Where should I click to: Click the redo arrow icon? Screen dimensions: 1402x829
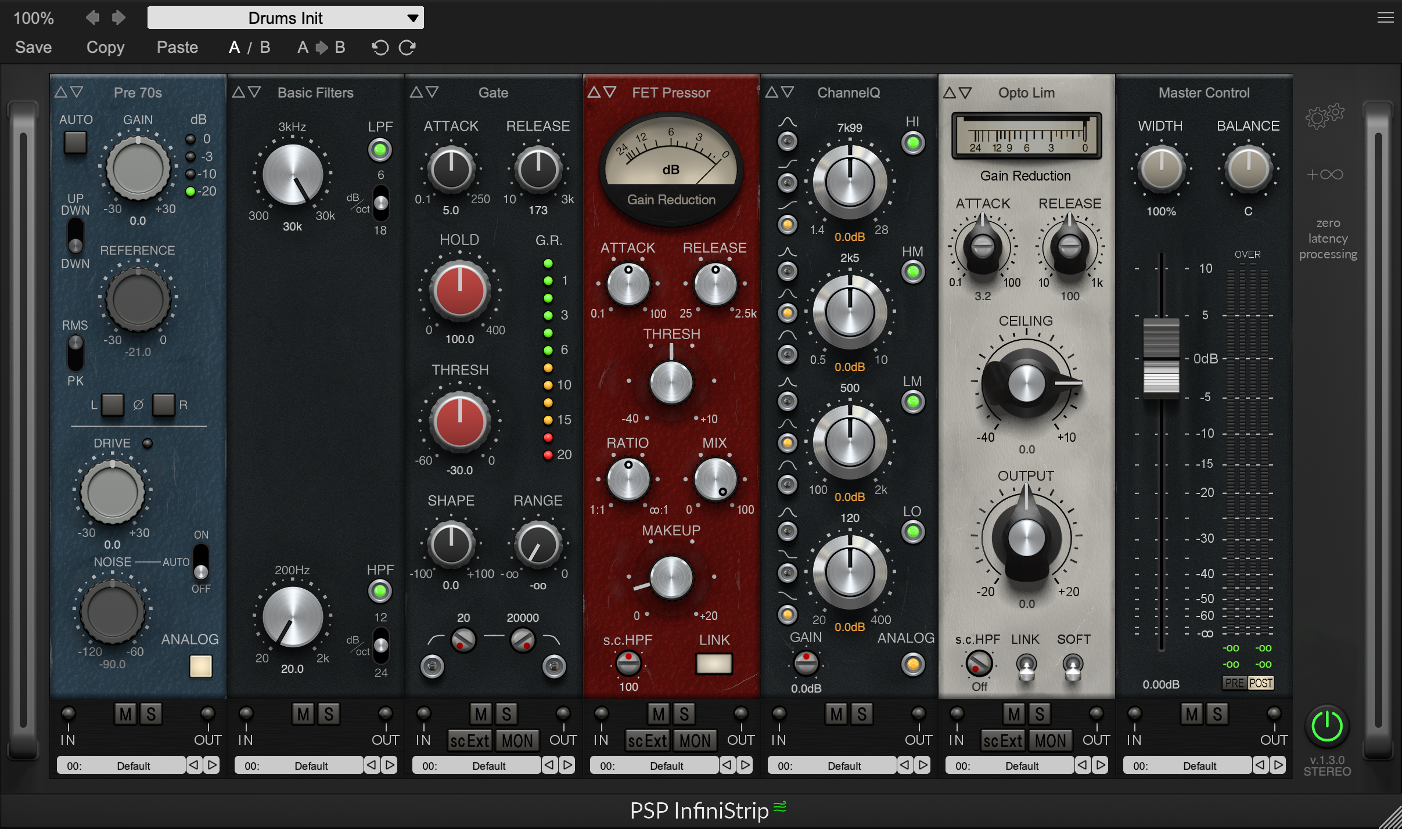coord(407,47)
